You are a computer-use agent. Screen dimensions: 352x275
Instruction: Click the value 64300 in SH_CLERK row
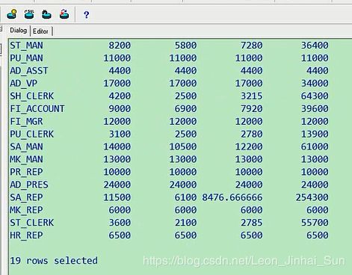coord(315,96)
